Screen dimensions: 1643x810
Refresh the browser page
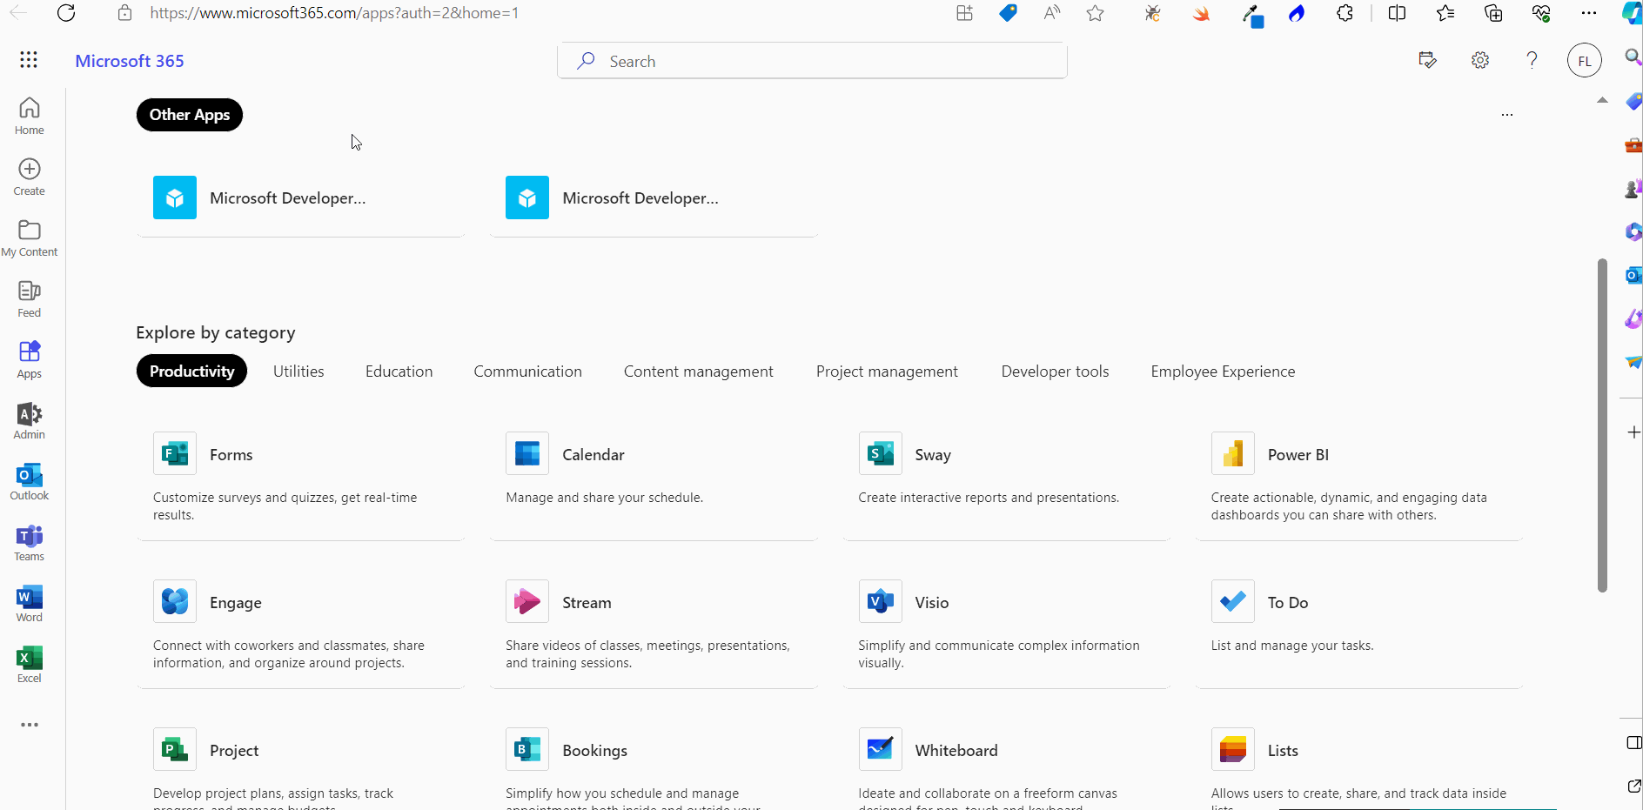click(66, 13)
